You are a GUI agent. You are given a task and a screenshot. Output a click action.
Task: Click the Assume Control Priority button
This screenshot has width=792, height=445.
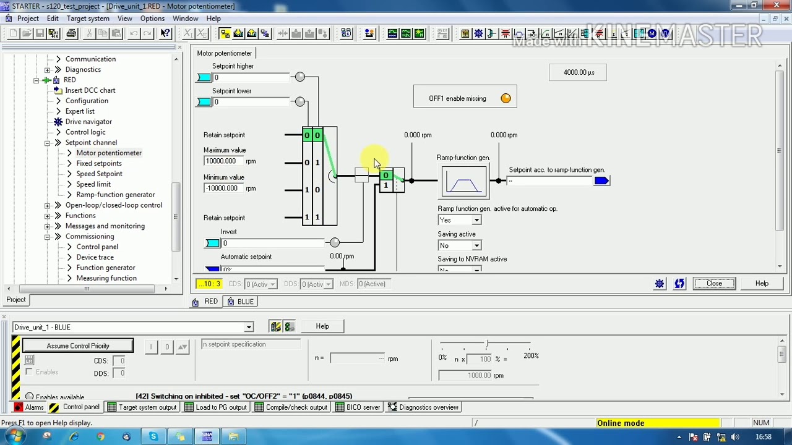78,346
